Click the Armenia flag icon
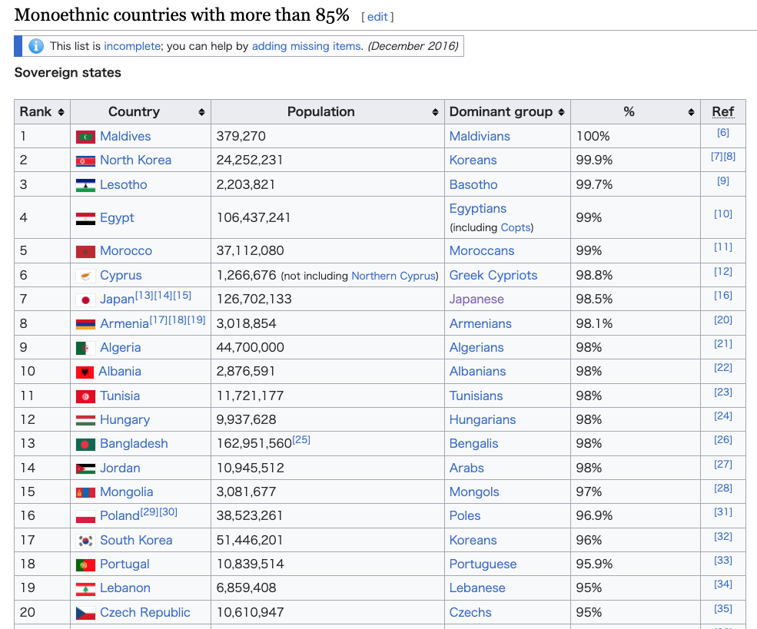757x629 pixels. (x=85, y=324)
